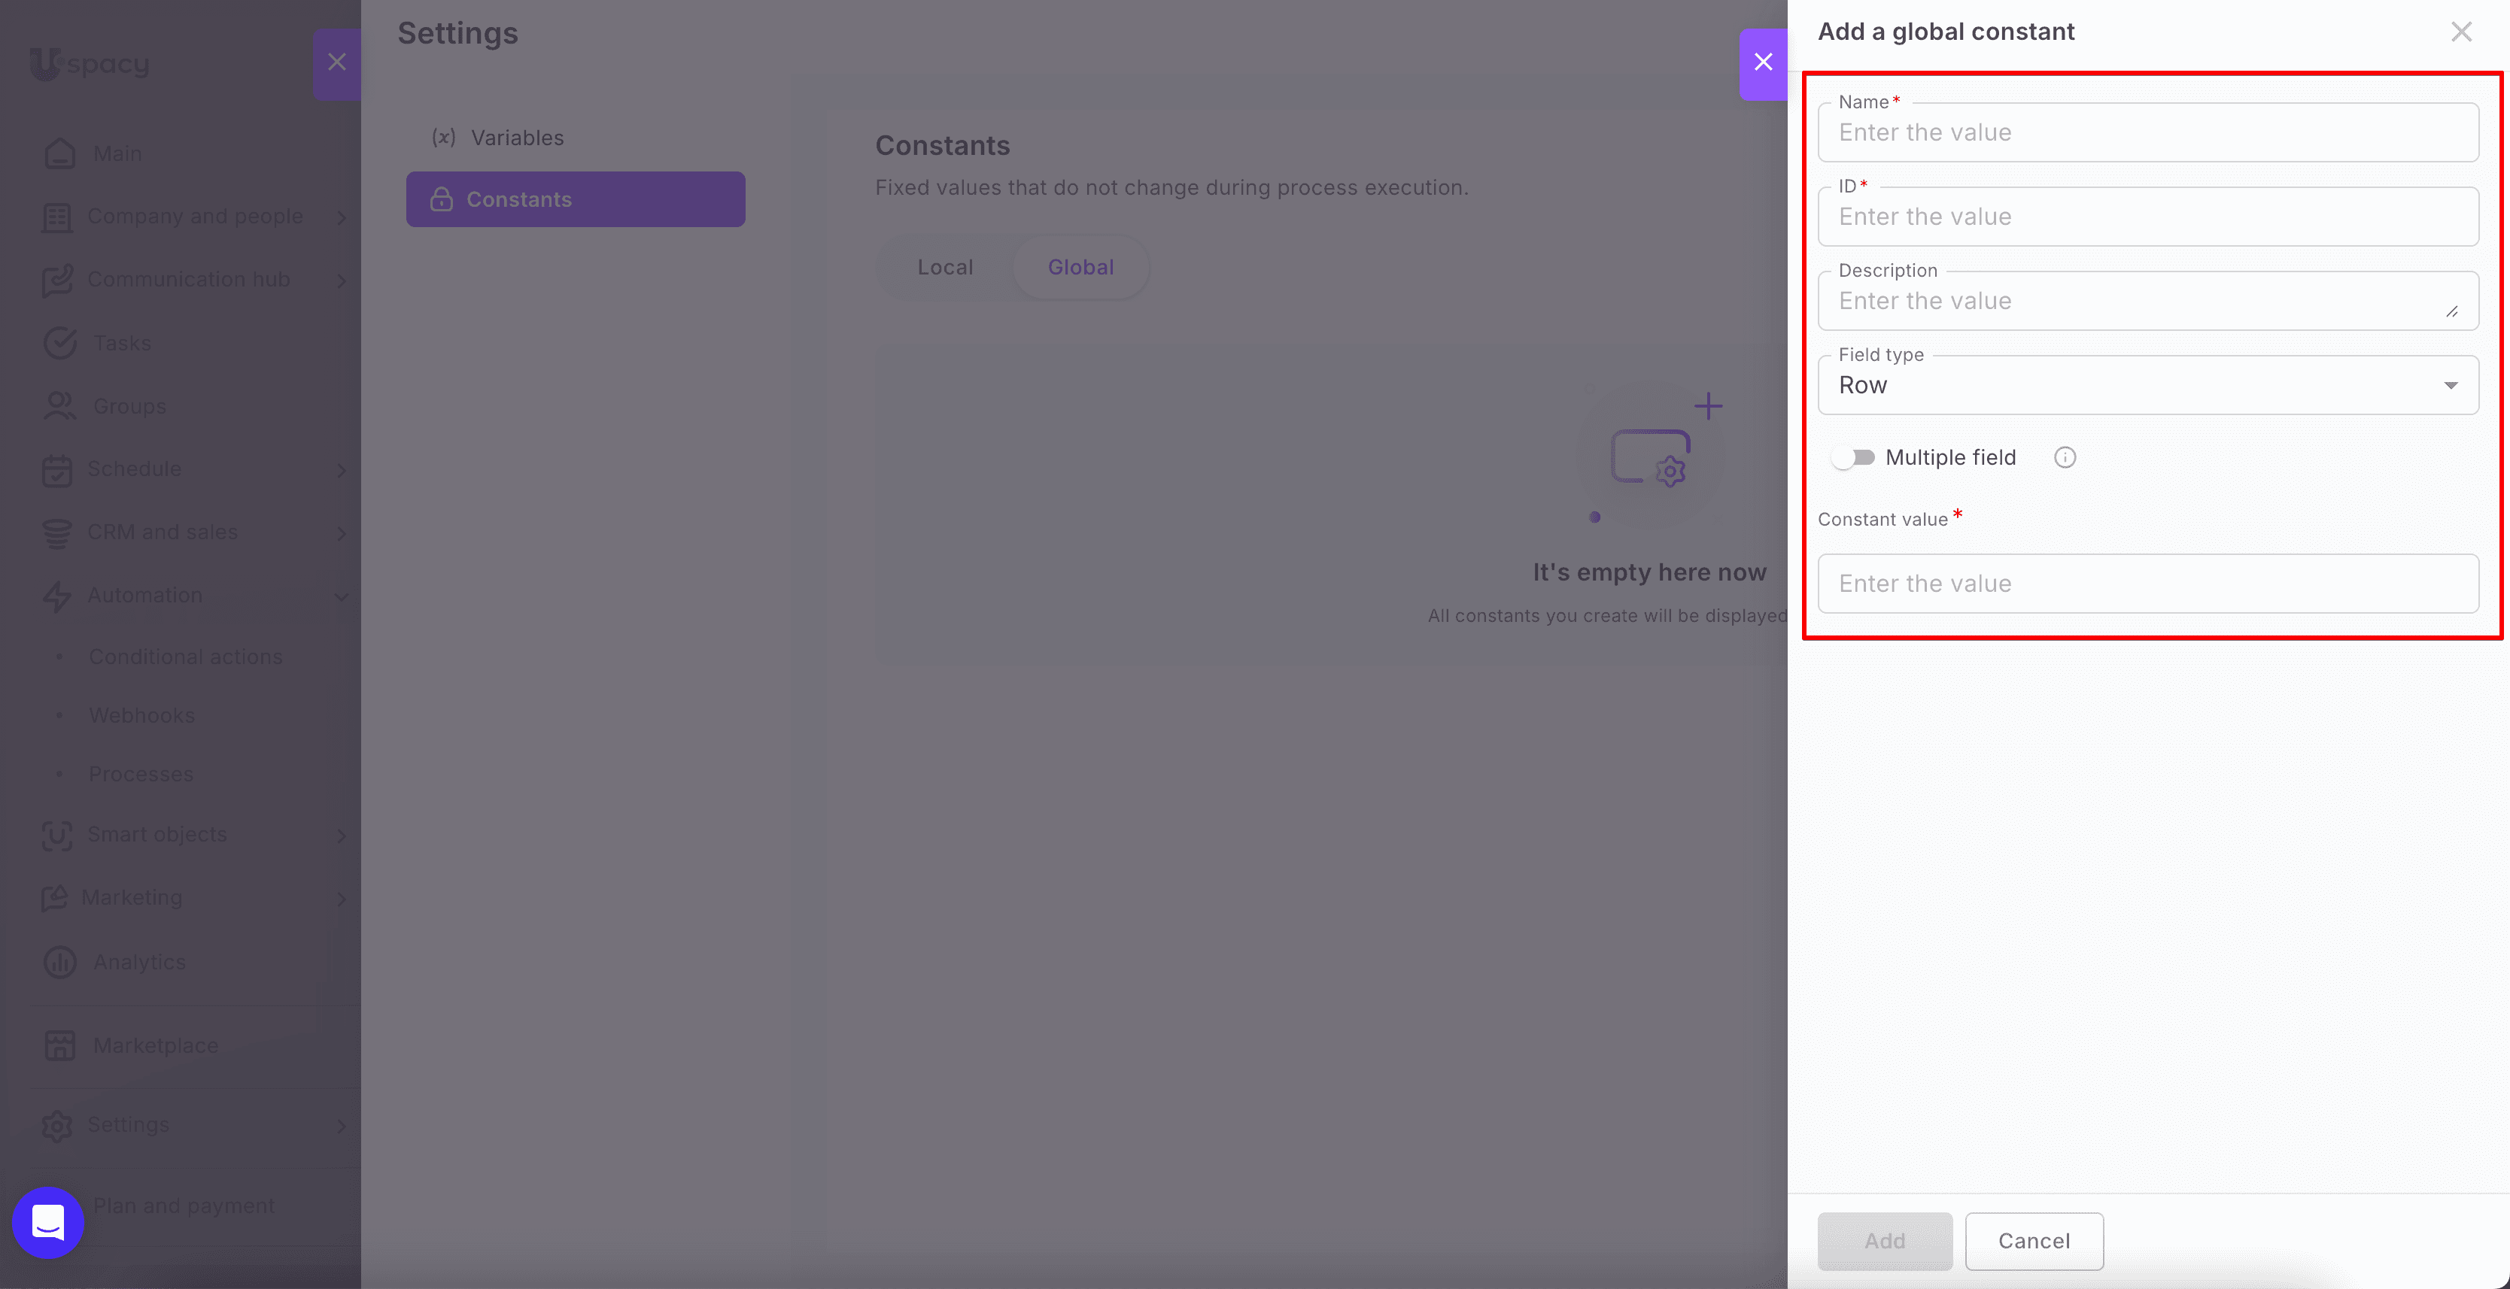Toggle the Multiple field switch
Screen dimensions: 2510x1289
tap(1852, 457)
